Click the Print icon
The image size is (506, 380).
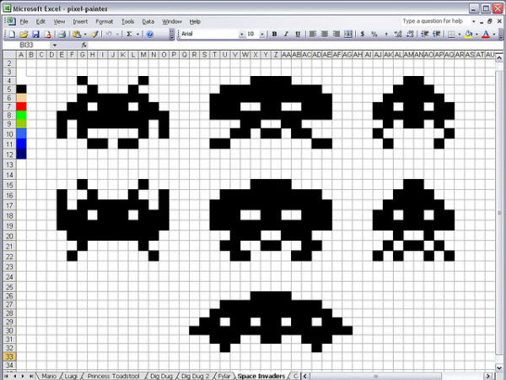point(62,35)
